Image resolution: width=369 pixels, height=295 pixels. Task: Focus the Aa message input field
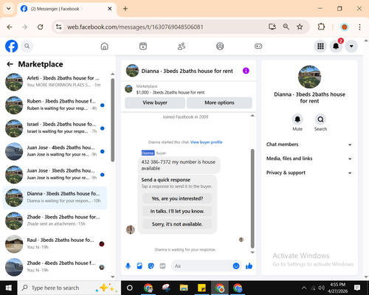201,265
